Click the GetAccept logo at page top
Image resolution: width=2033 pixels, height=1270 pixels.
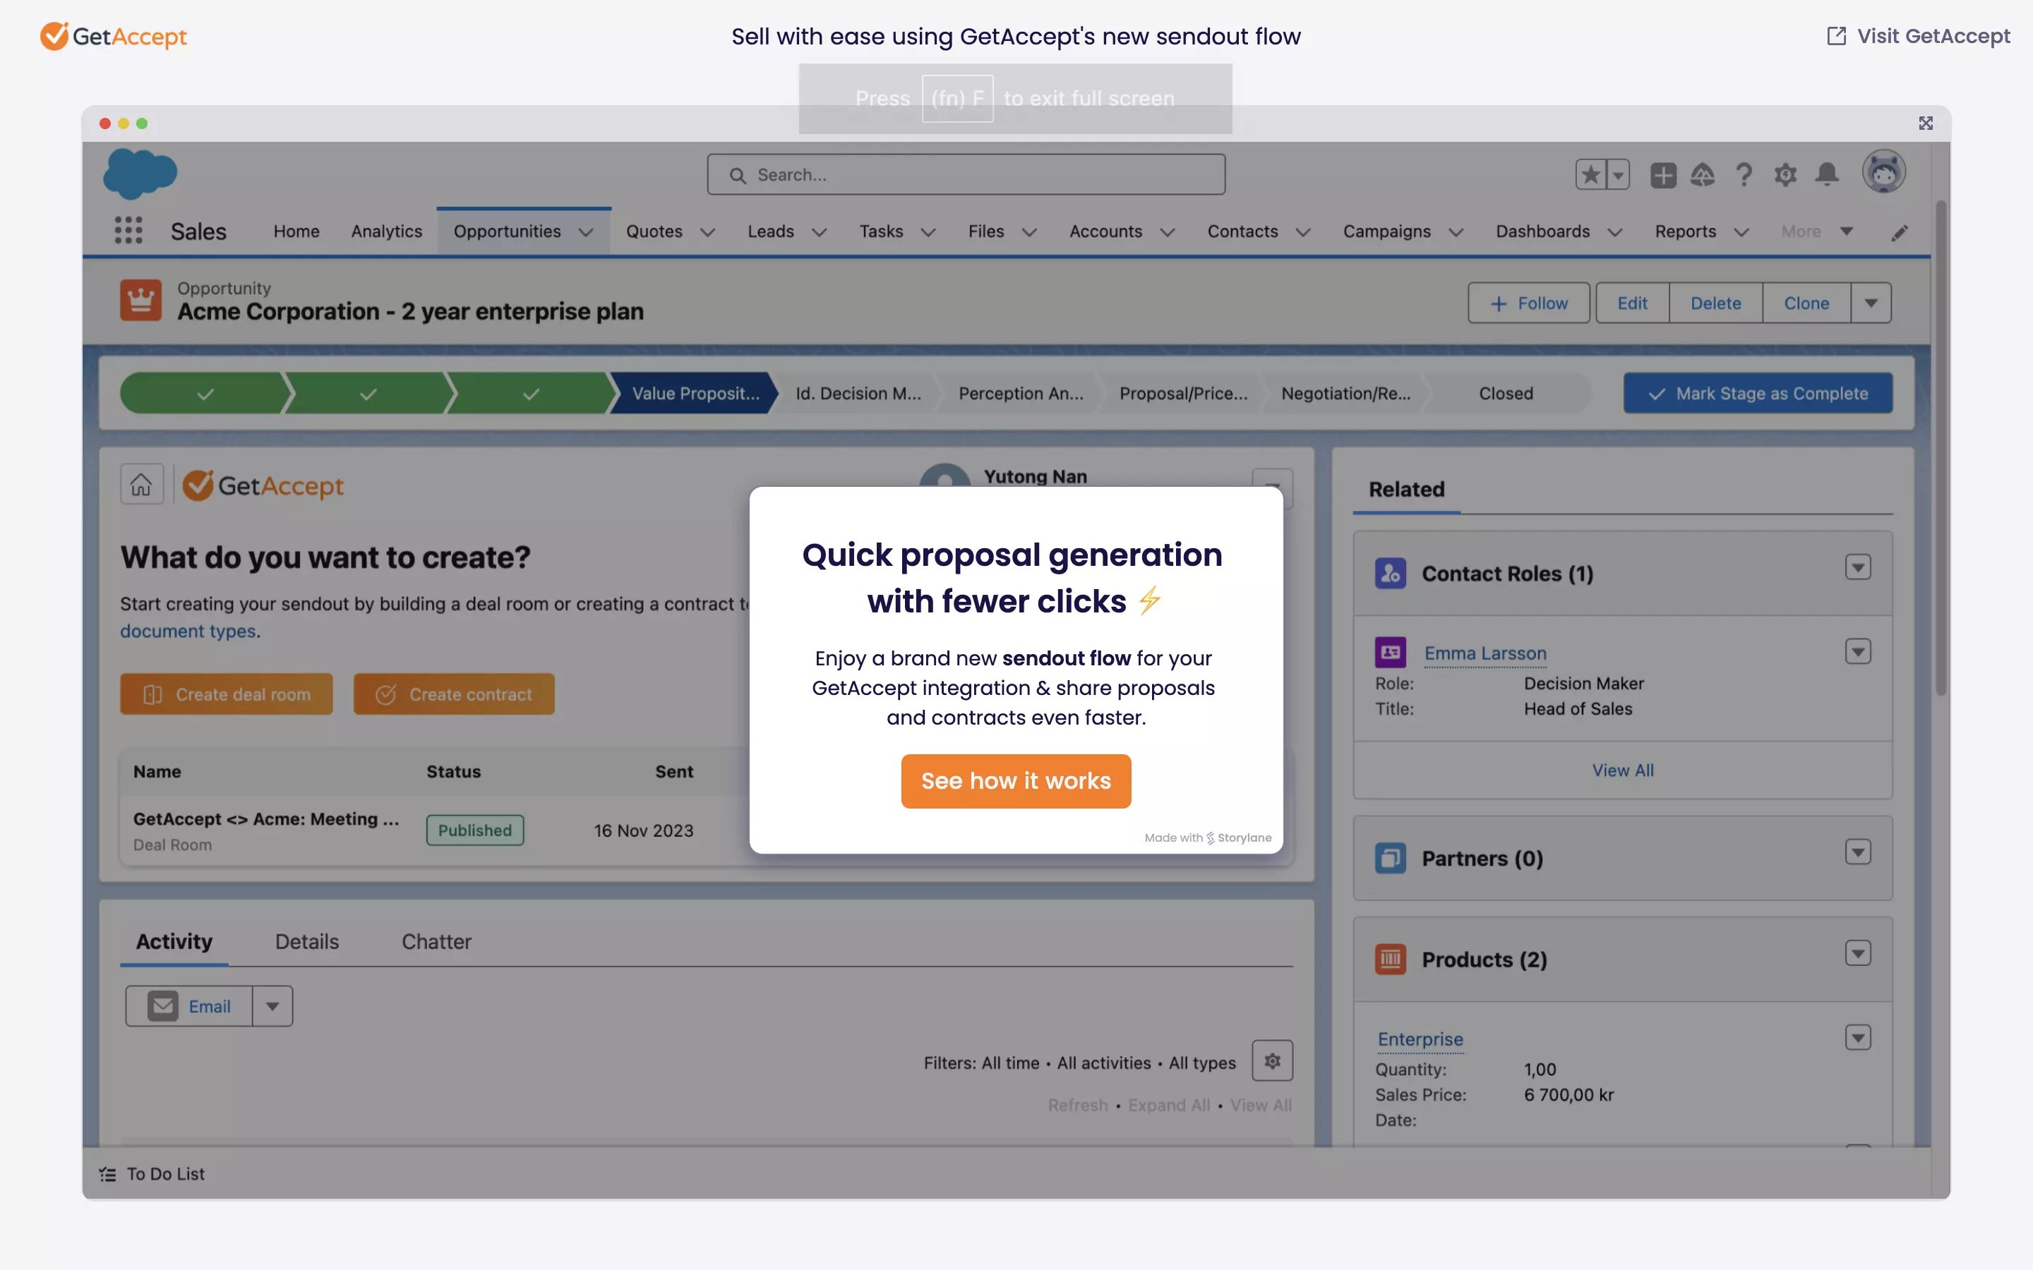click(114, 36)
